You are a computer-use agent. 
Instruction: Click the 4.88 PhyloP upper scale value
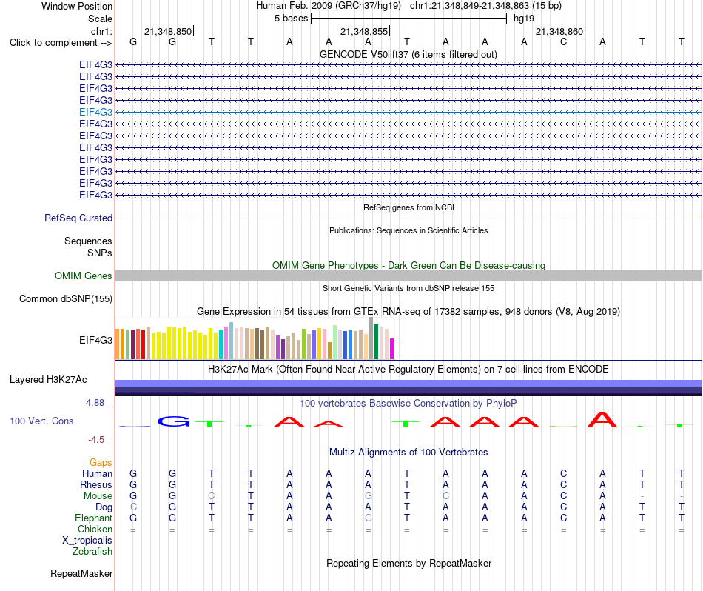coord(95,403)
